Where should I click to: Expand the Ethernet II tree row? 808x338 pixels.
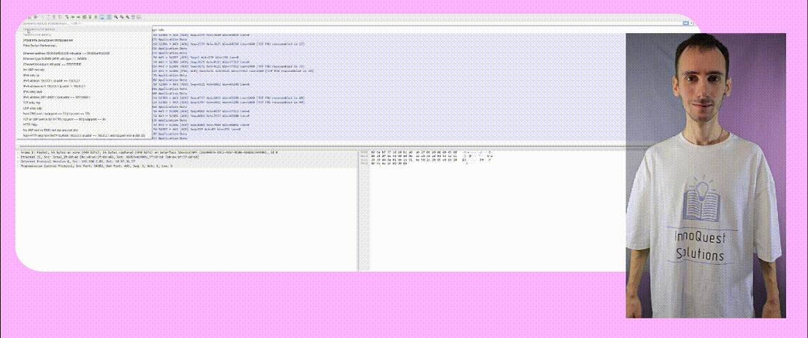point(18,156)
